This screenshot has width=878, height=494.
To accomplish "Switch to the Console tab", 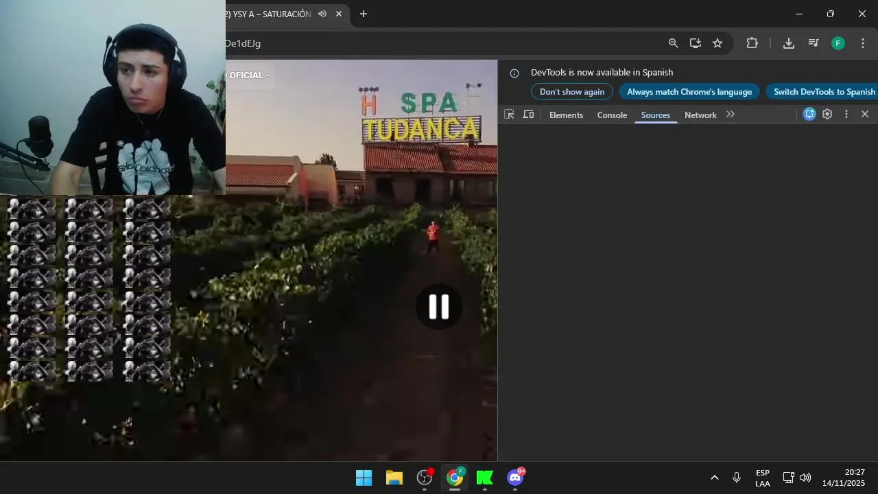I will tap(612, 115).
